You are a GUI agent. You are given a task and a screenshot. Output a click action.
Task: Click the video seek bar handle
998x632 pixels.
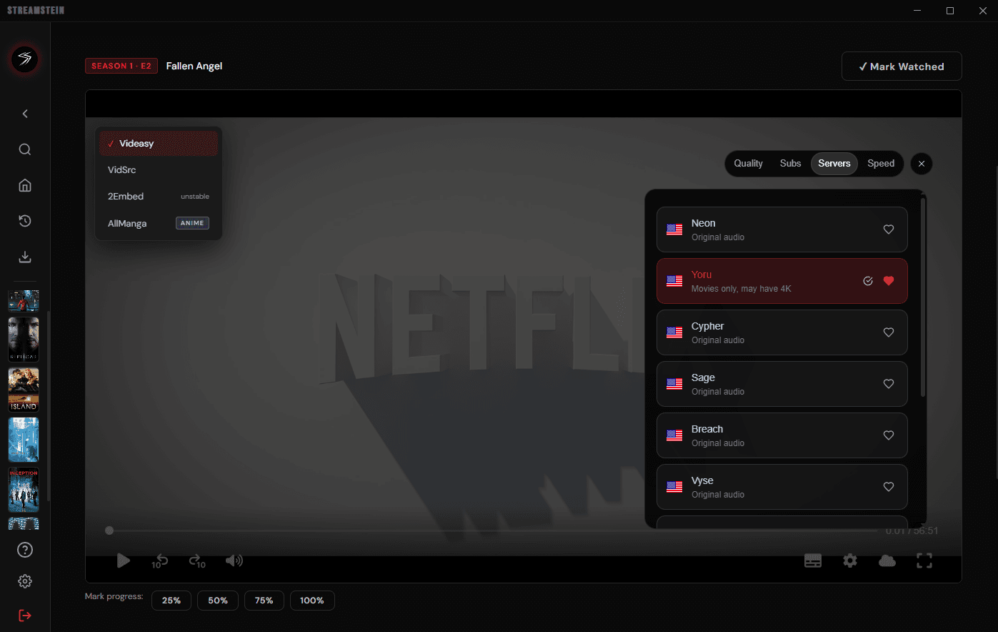click(109, 530)
